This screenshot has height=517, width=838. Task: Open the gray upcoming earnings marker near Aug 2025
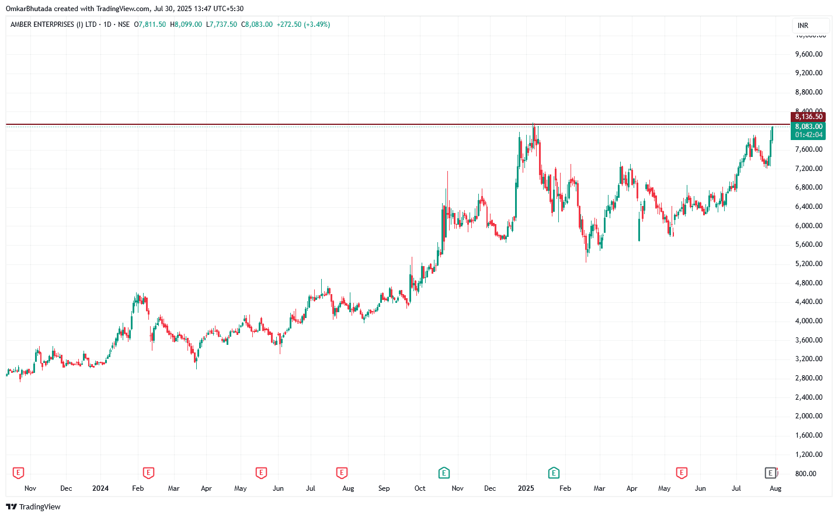pyautogui.click(x=771, y=473)
